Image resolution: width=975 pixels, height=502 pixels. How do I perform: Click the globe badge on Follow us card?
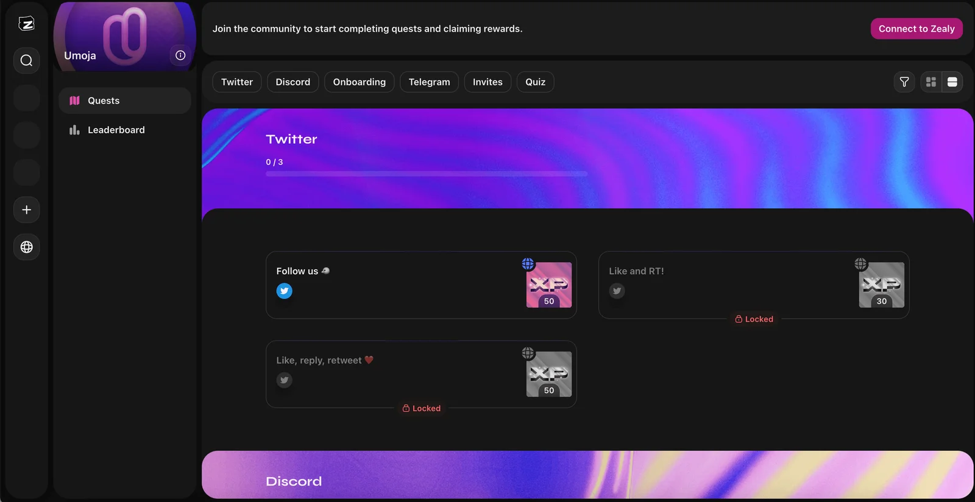pos(528,264)
